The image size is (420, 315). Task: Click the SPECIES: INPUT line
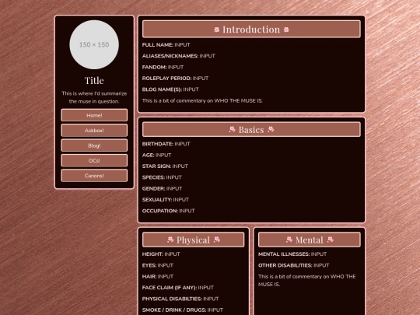pyautogui.click(x=162, y=177)
